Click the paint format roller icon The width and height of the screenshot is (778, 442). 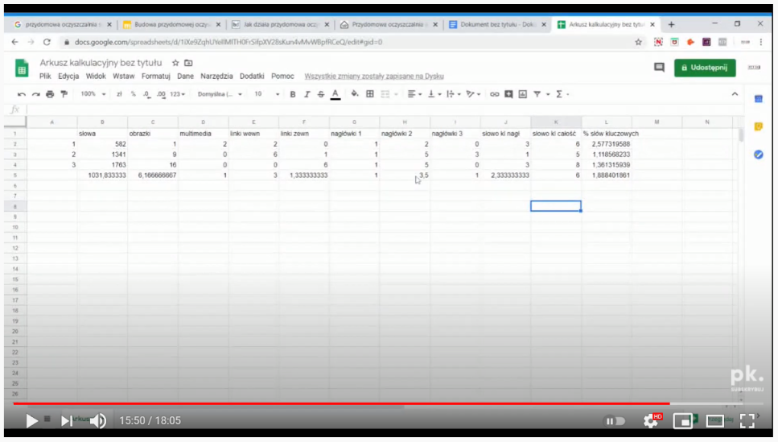point(64,94)
